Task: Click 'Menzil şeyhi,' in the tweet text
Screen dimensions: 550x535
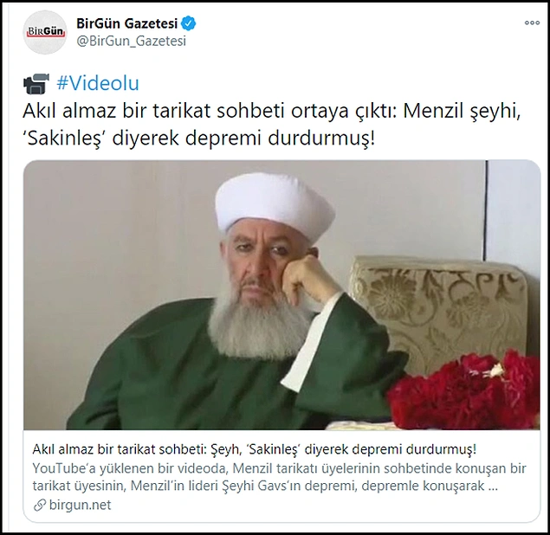Action: (462, 111)
